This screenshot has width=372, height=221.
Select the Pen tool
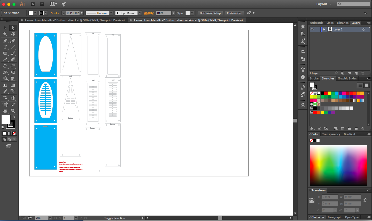[x=5, y=41]
